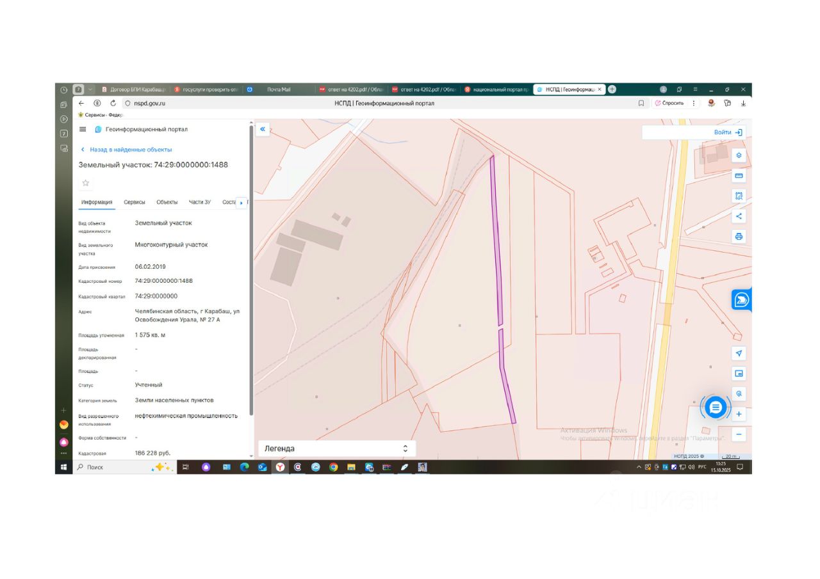Click the Спросить assistant button

point(669,103)
